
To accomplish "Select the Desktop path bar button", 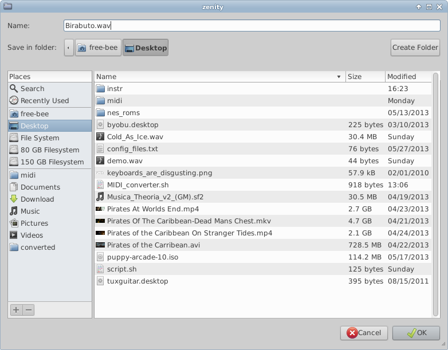I will [x=146, y=48].
